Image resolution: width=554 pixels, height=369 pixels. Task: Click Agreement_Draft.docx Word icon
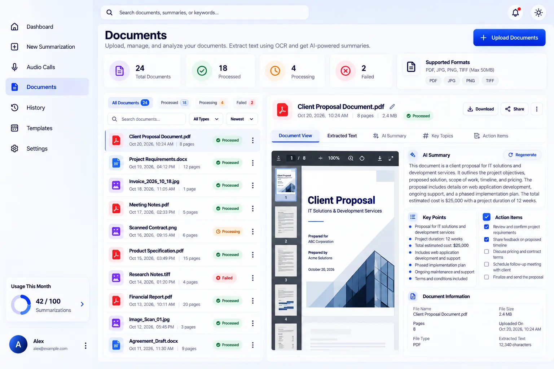click(116, 345)
